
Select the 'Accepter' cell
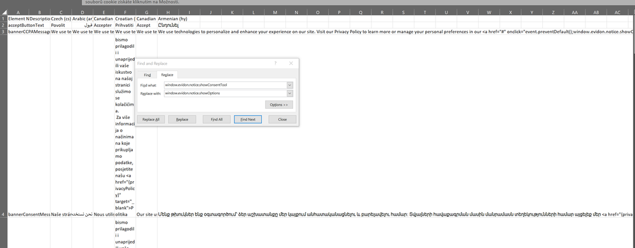[104, 25]
